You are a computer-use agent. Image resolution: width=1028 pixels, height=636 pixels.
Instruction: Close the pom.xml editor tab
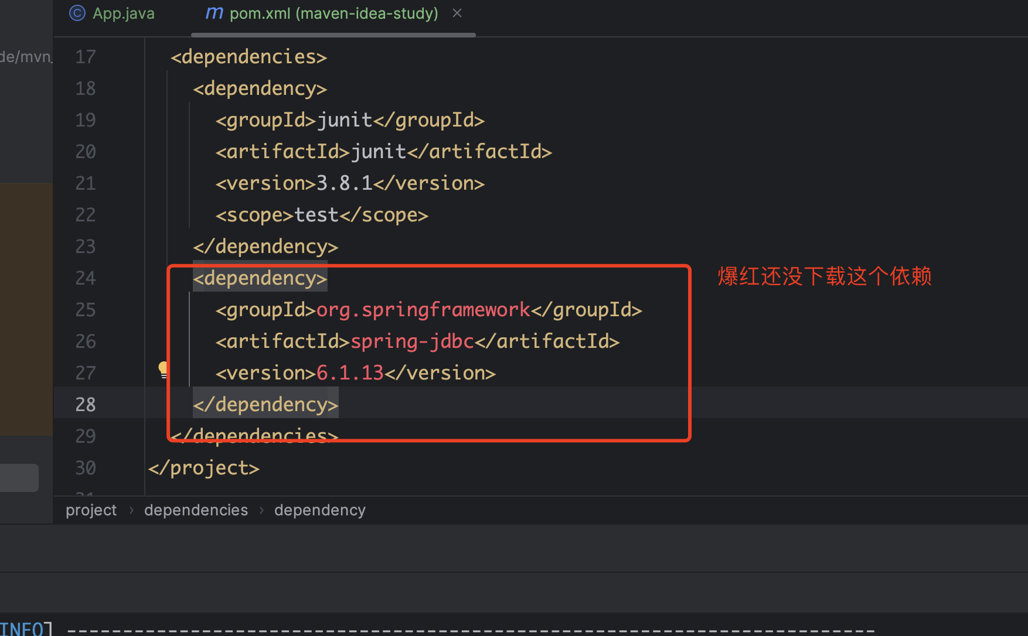457,13
